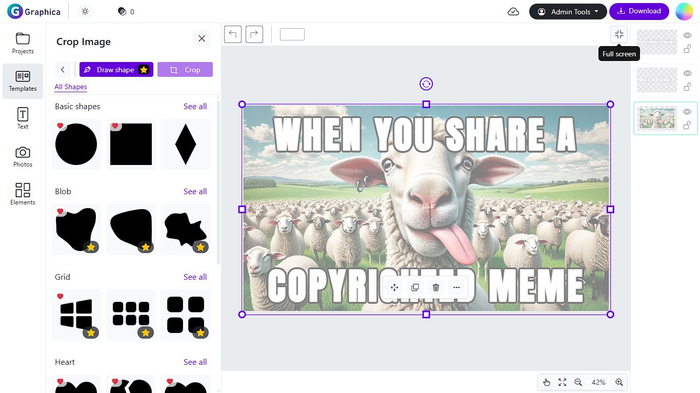Select the top text layer thumbnail

click(657, 42)
